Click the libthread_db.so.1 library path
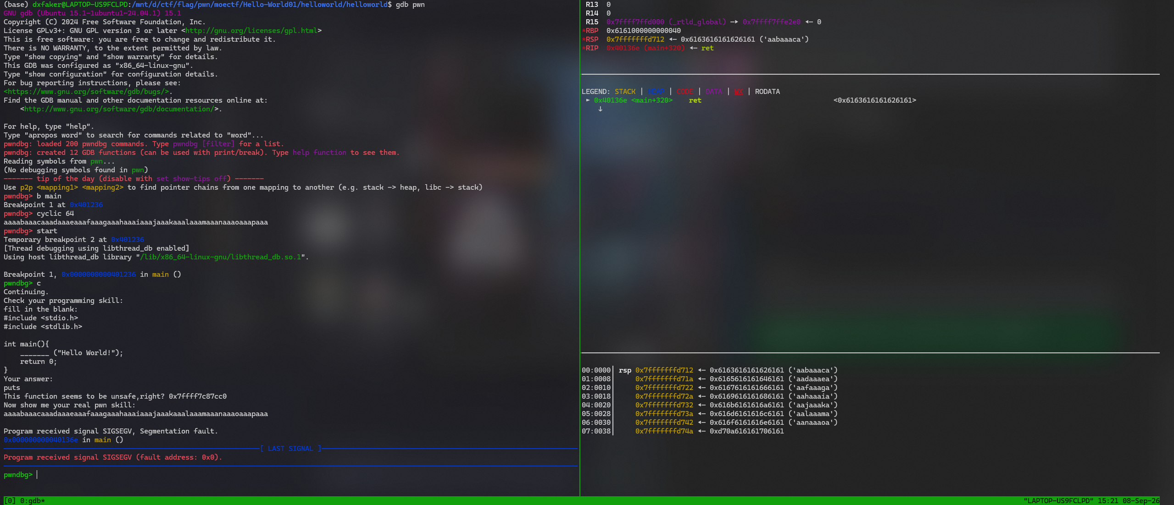 pos(221,257)
